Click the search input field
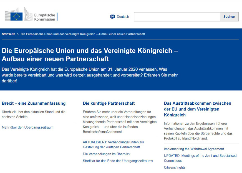Screen dimensions: 242x173 click(177, 17)
